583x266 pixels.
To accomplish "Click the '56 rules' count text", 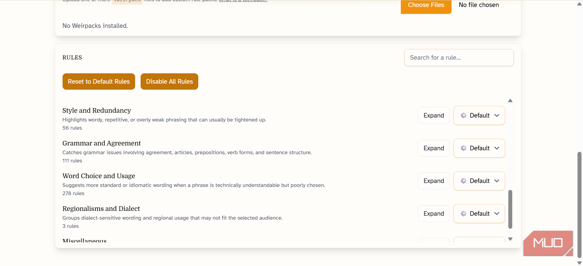I will [72, 128].
